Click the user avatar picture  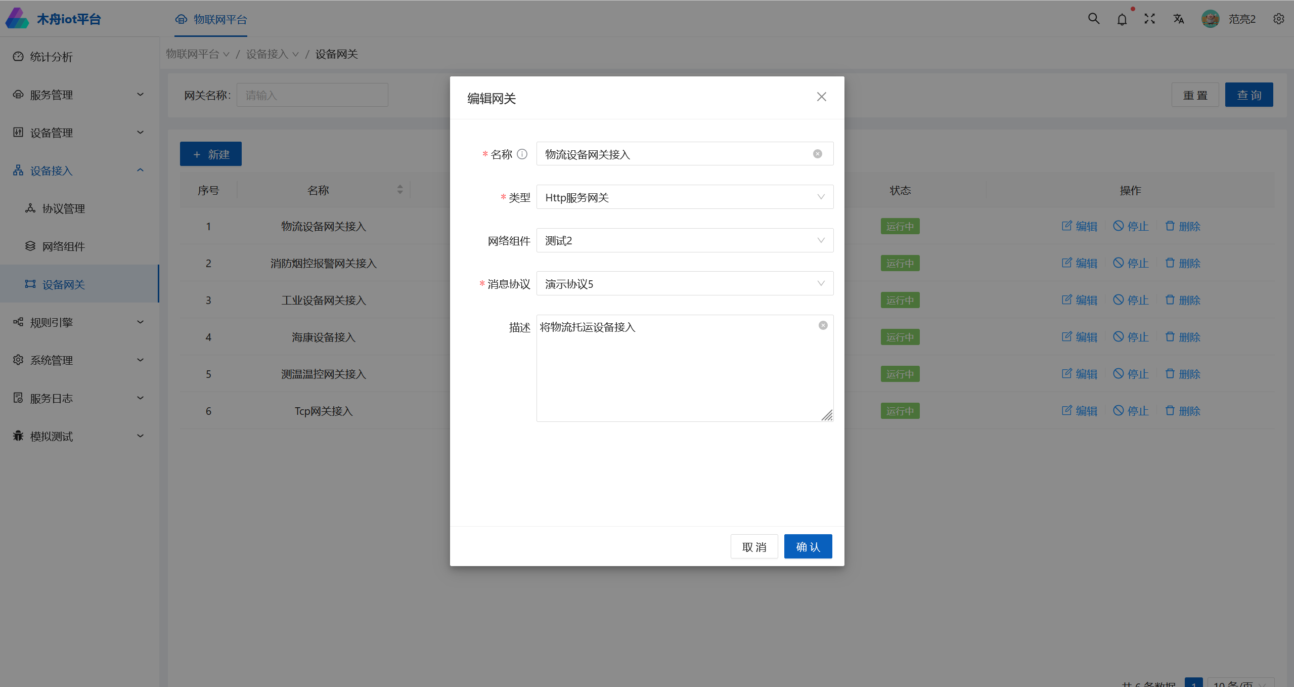(1210, 19)
